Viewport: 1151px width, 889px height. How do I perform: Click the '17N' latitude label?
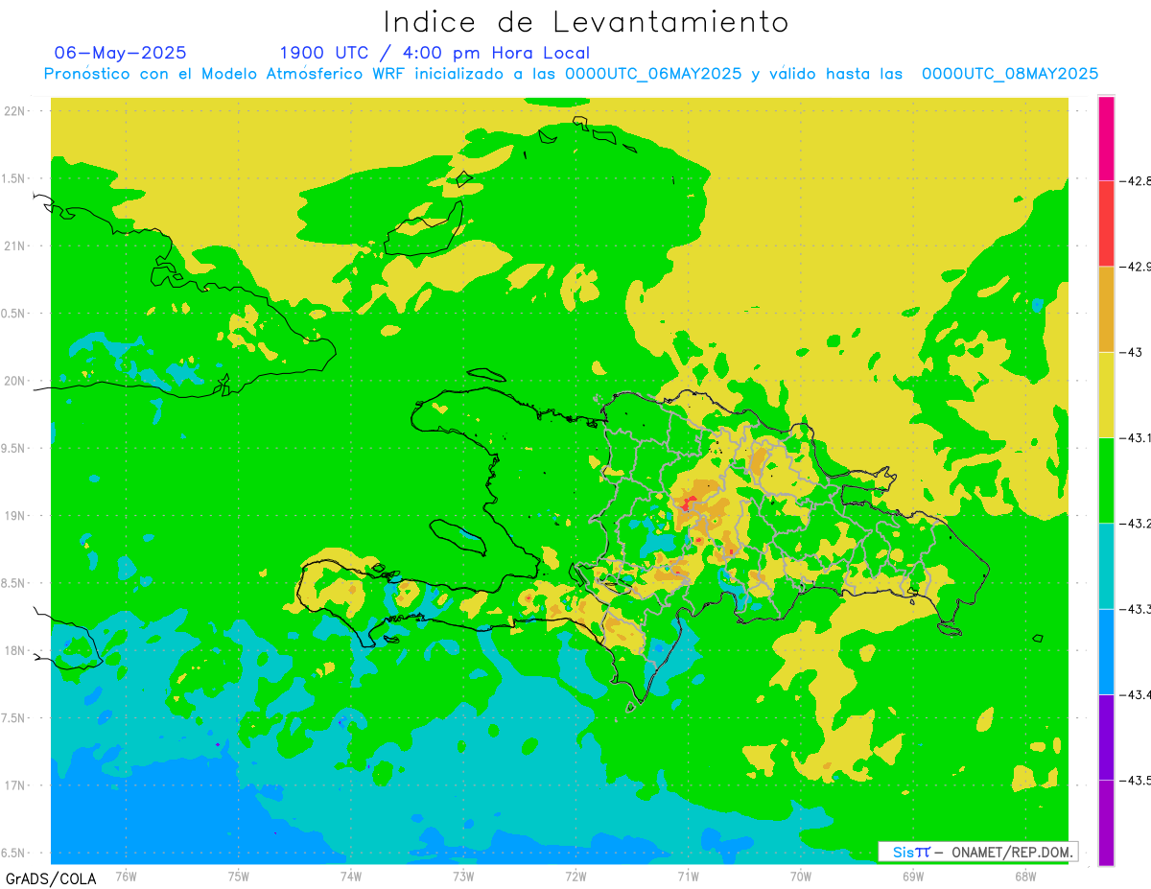tap(15, 785)
